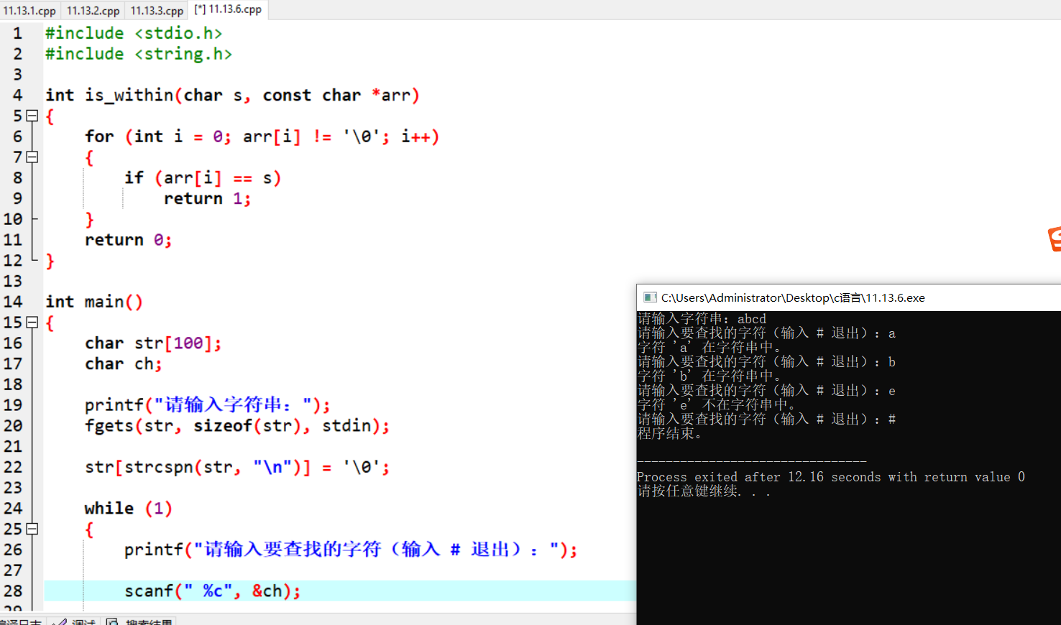Click line number 22 in the gutter
Screen dimensions: 1061x625
pos(13,467)
